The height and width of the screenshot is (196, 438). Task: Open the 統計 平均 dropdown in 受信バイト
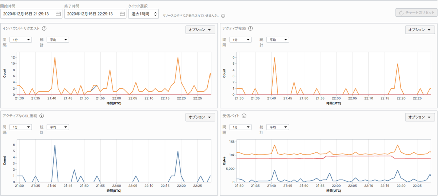pyautogui.click(x=277, y=127)
